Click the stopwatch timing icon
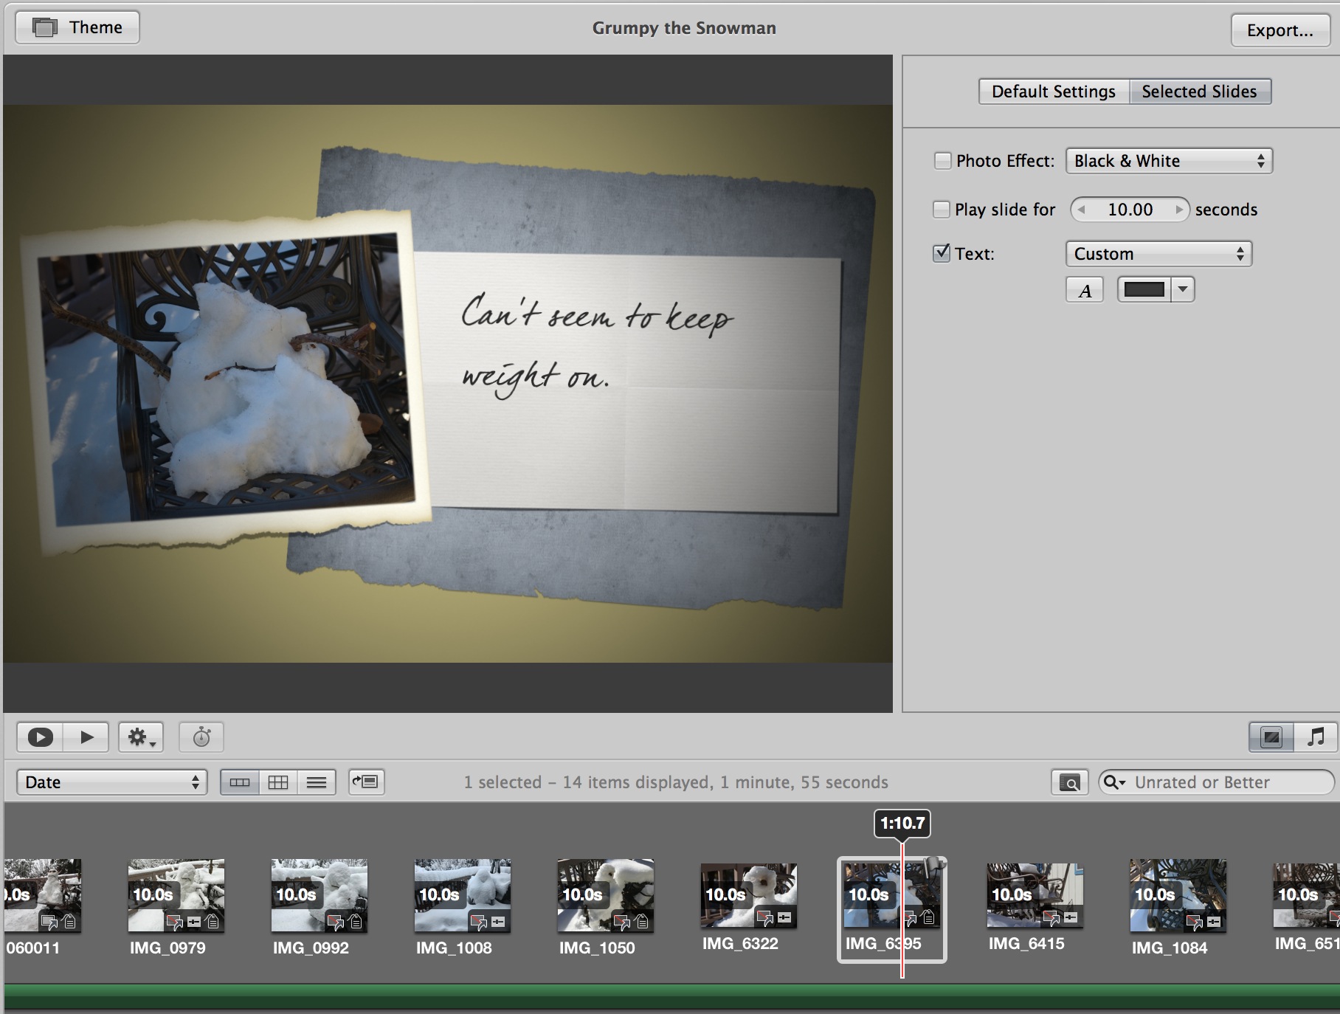The height and width of the screenshot is (1014, 1340). click(x=201, y=737)
